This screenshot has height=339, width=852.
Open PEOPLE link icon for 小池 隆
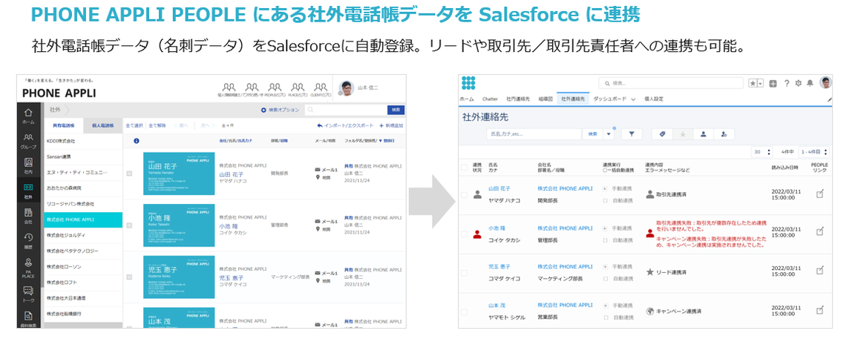coord(819,231)
